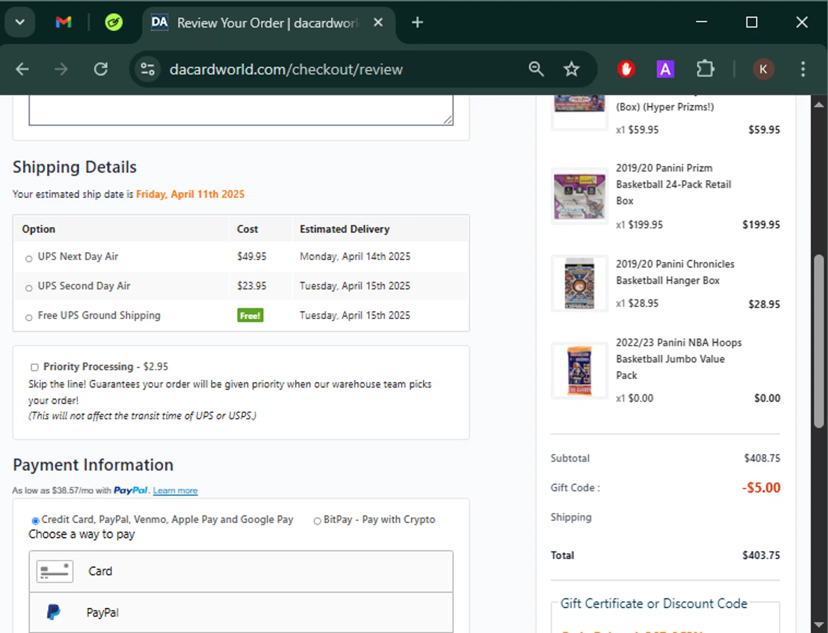
Task: Click 2022/23 Panini NBA Hoops product name
Action: click(678, 359)
